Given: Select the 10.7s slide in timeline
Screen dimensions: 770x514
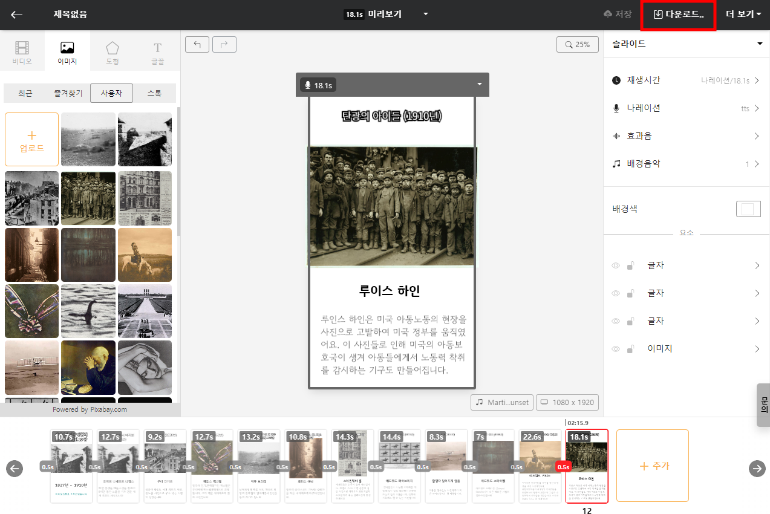Looking at the screenshot, I should pos(72,466).
